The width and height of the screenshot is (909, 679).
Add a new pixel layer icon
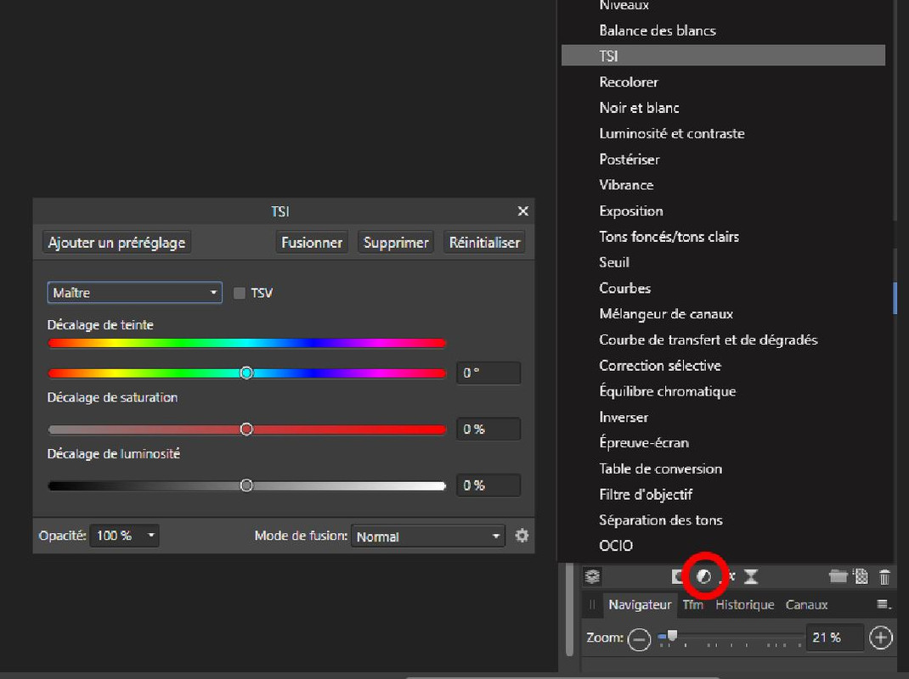coord(861,576)
